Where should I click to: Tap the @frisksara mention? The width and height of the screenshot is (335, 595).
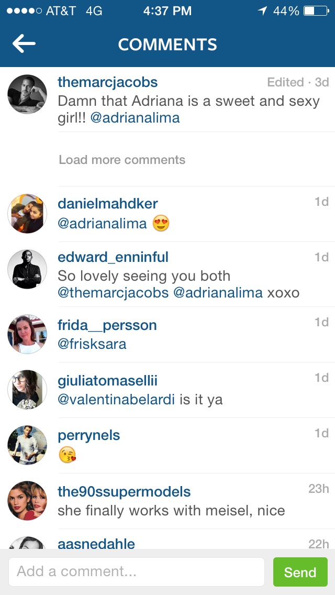92,344
